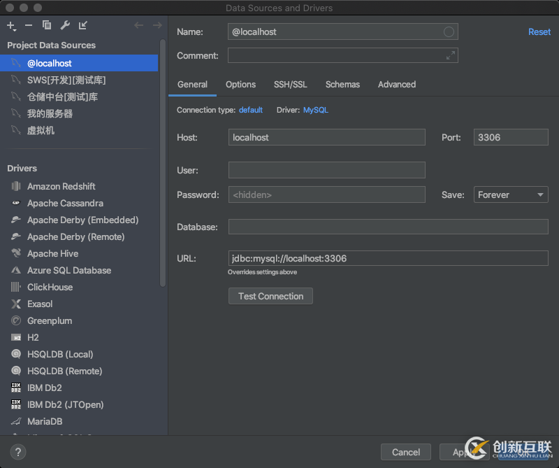Screen dimensions: 559x468
Task: Switch to the General tab
Action: [x=192, y=85]
